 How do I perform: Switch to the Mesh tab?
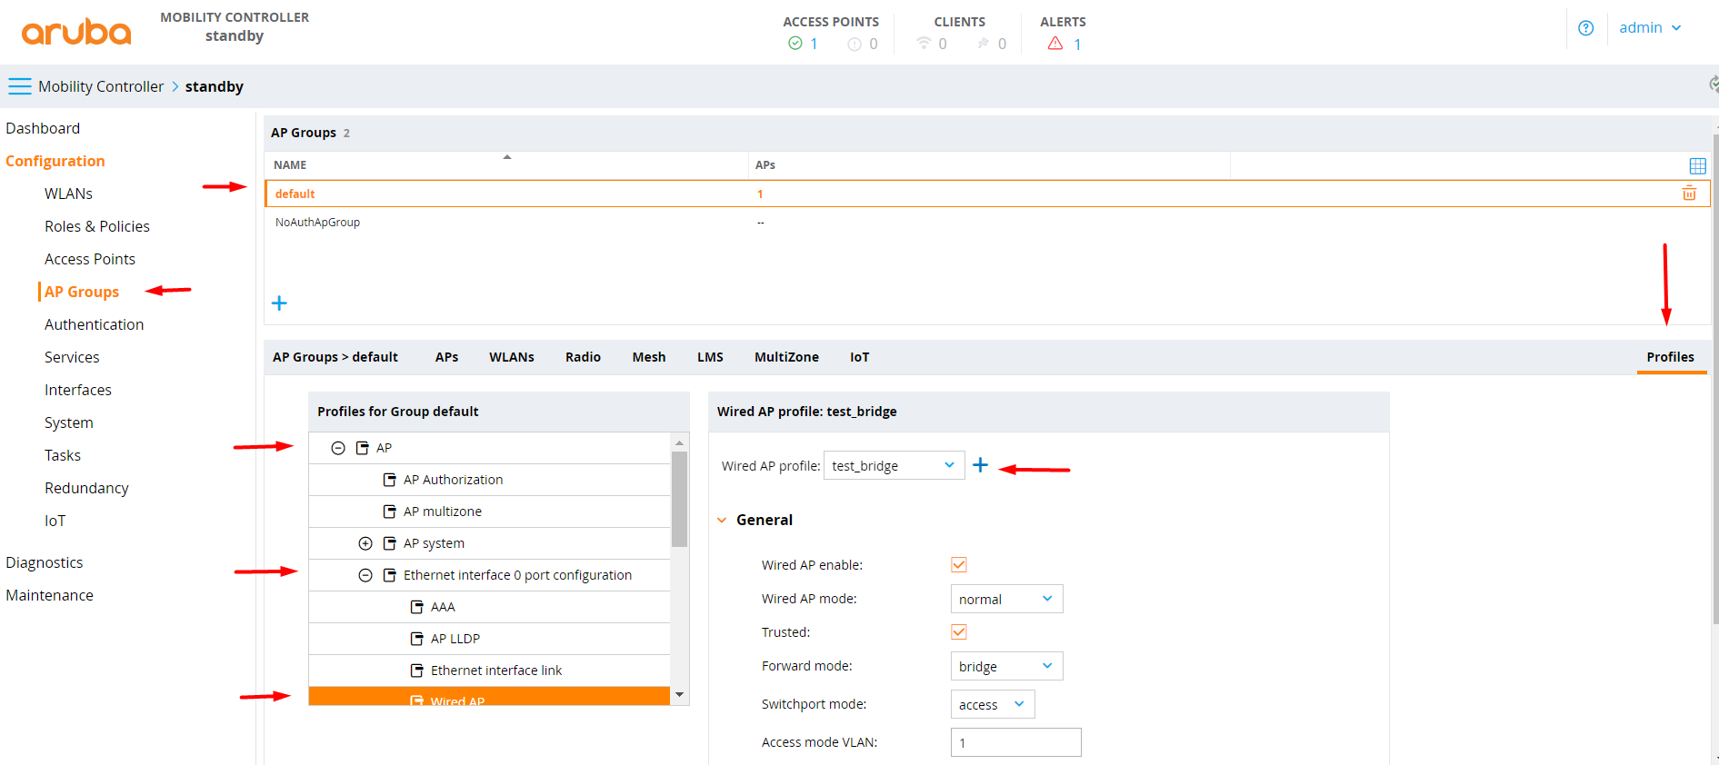[x=649, y=357]
